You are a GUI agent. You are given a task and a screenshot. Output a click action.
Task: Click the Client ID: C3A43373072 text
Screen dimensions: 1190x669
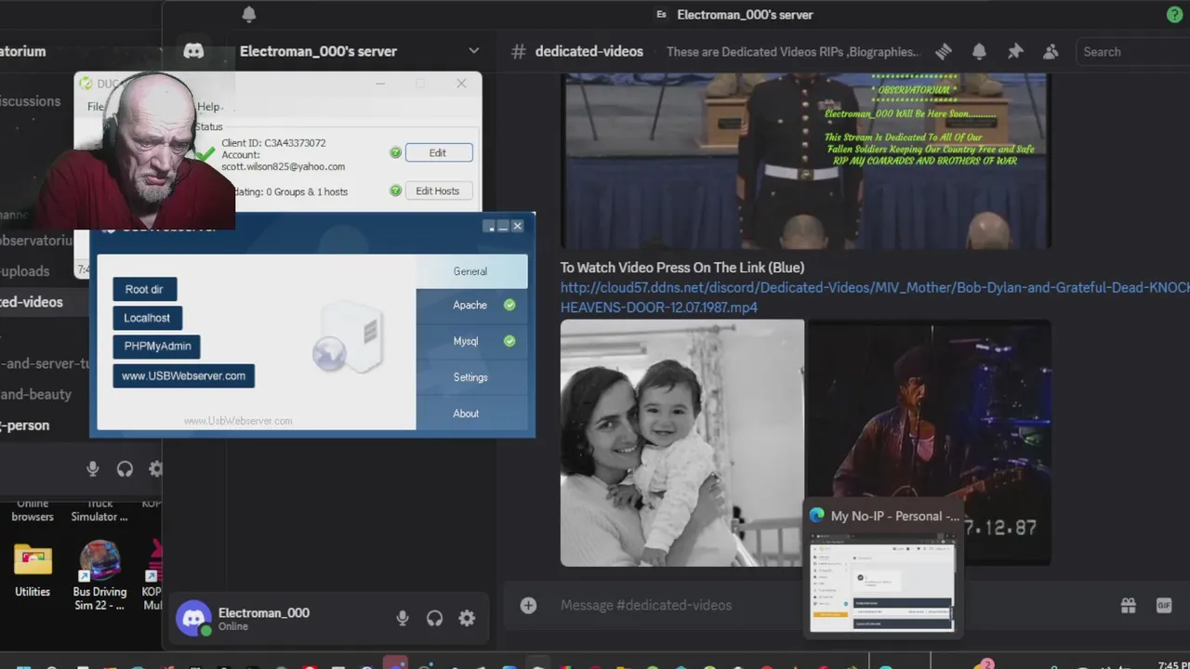click(x=273, y=143)
